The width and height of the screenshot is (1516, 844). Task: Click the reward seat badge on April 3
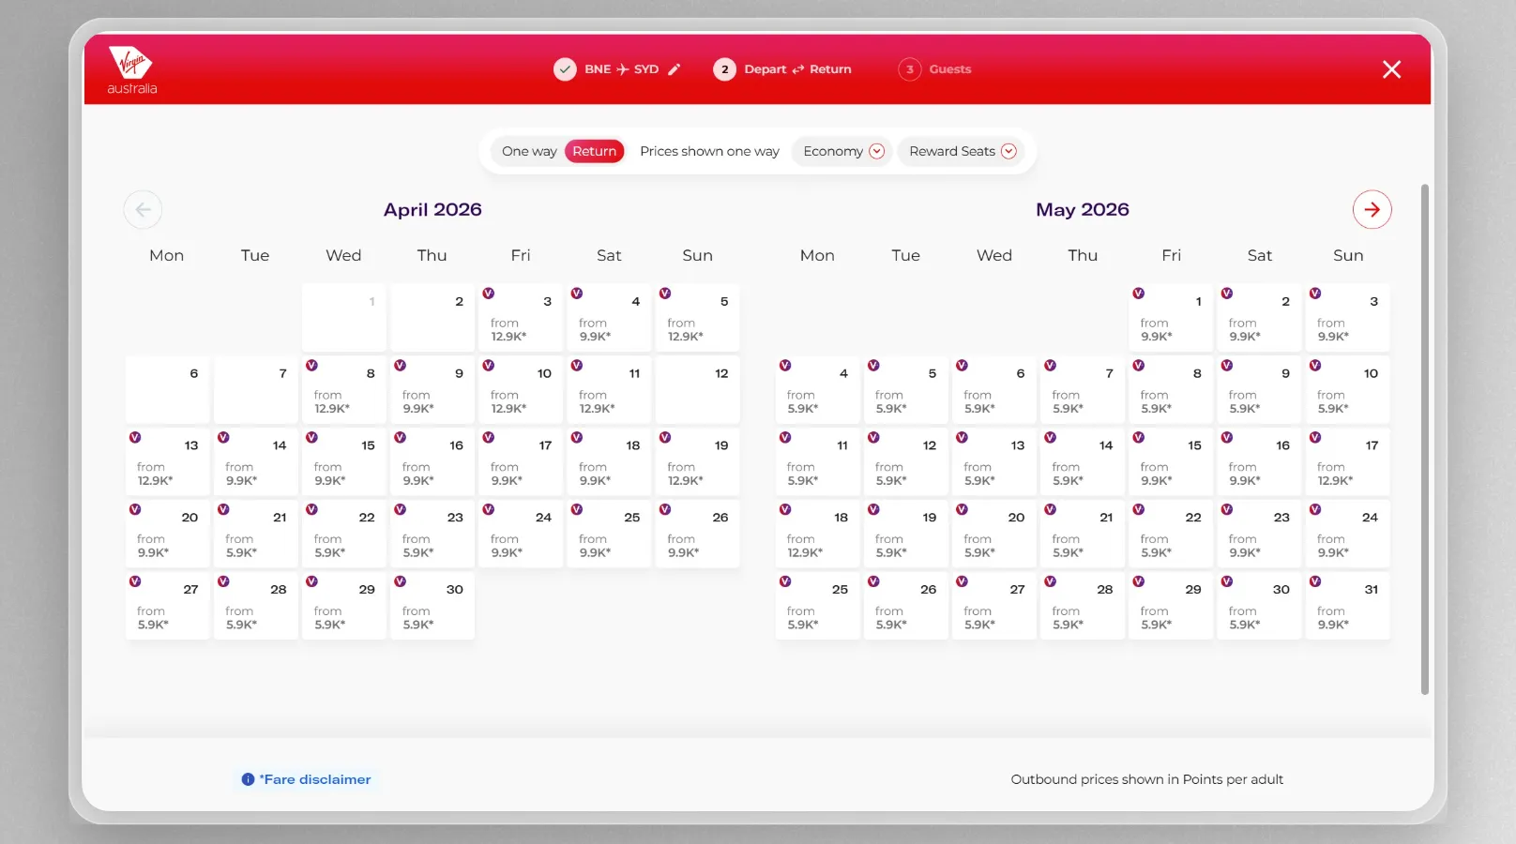pos(489,294)
